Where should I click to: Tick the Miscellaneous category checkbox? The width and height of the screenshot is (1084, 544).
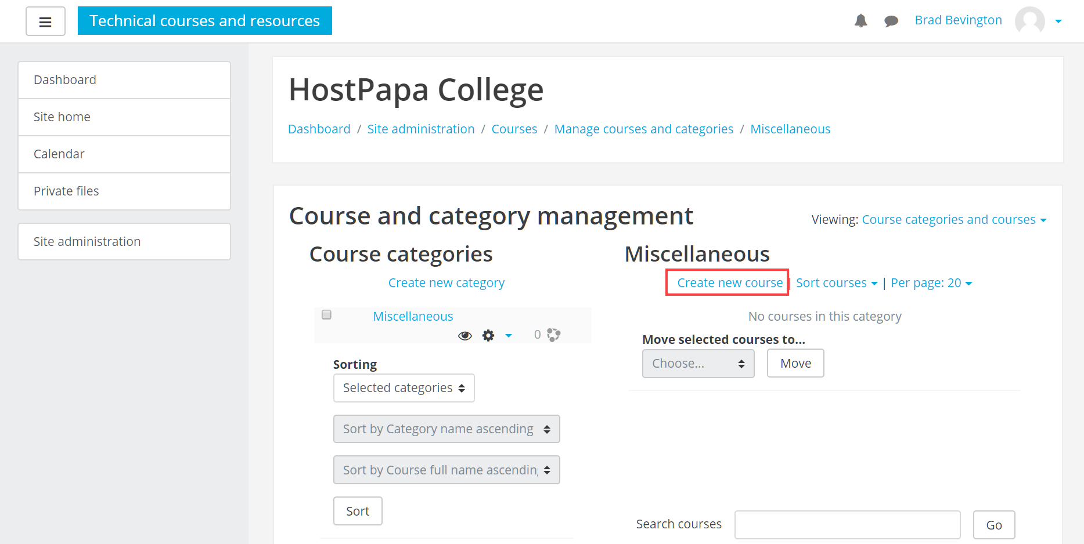(326, 314)
